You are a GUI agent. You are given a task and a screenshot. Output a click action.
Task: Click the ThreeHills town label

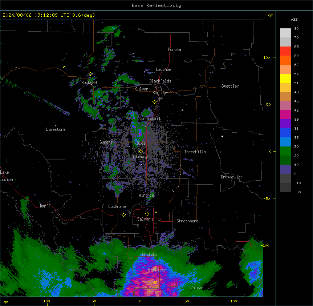(195, 152)
